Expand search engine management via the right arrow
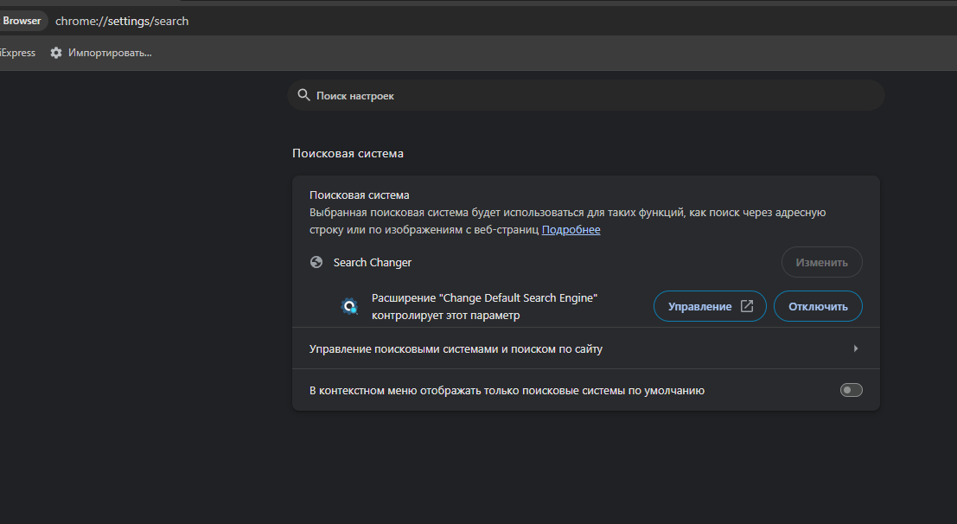The height and width of the screenshot is (524, 957). point(855,348)
